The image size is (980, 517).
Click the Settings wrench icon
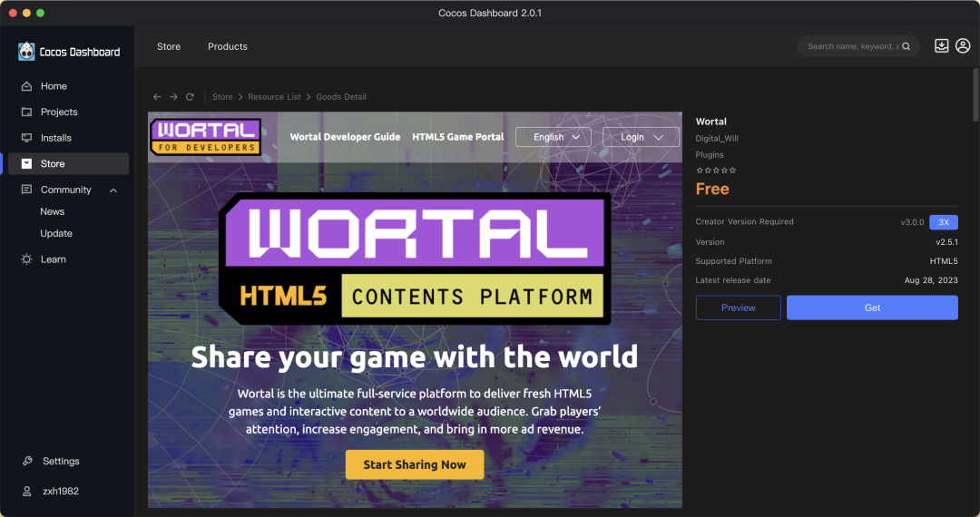click(x=27, y=461)
